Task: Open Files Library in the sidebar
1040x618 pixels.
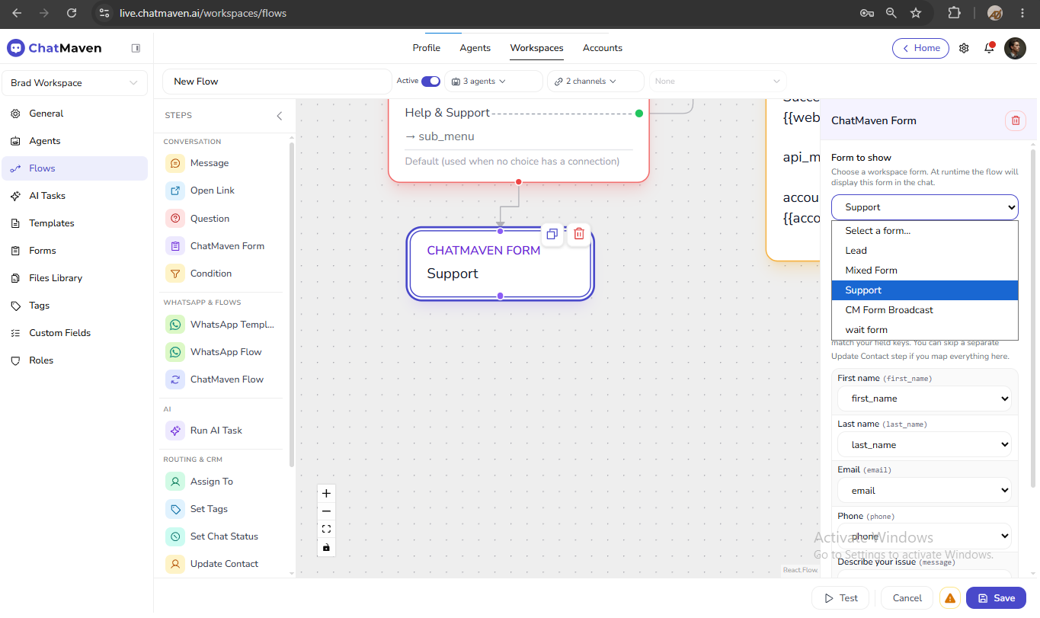Action: [x=75, y=278]
